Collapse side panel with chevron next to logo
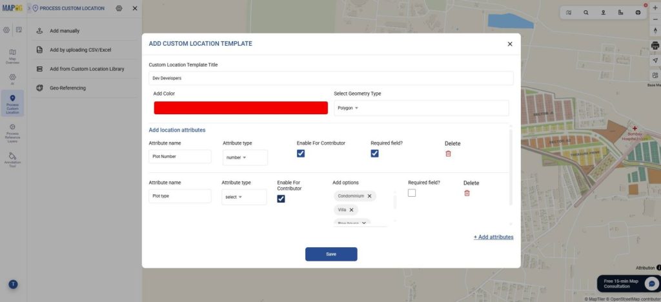Image resolution: width=661 pixels, height=302 pixels. tap(28, 8)
